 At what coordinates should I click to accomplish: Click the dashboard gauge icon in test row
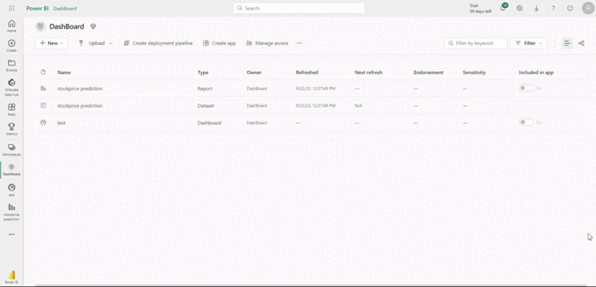coord(43,123)
